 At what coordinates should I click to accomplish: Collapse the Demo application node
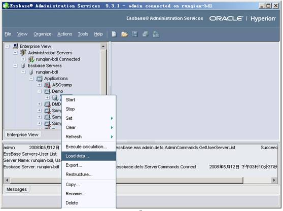coord(40,91)
